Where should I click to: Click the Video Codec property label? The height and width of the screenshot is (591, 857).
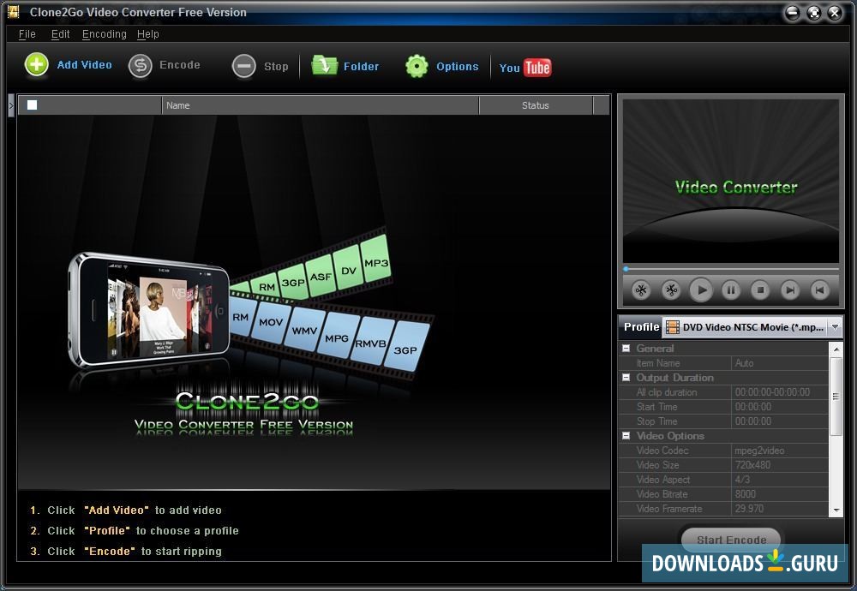pos(662,451)
